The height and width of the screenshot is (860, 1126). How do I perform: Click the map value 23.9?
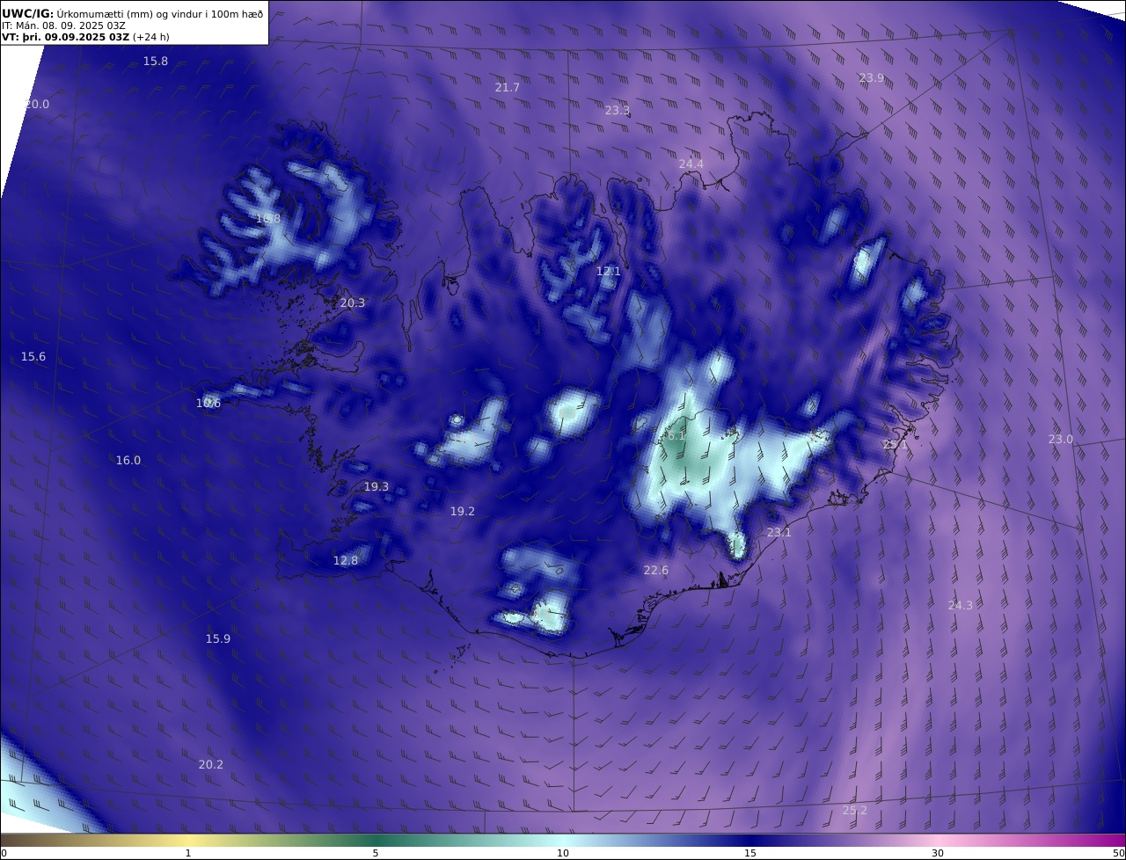(872, 78)
